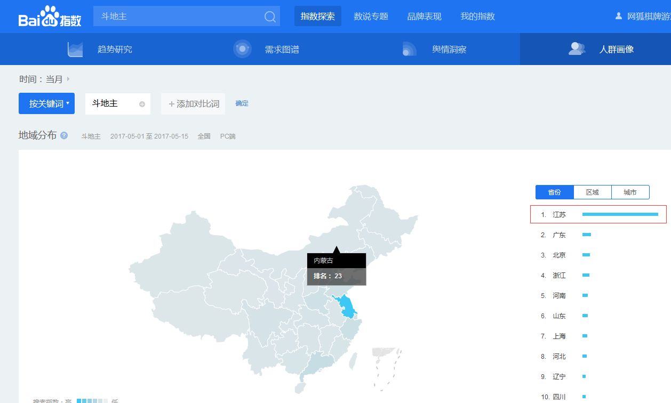Click the 人群画像 people icon

pyautogui.click(x=577, y=49)
